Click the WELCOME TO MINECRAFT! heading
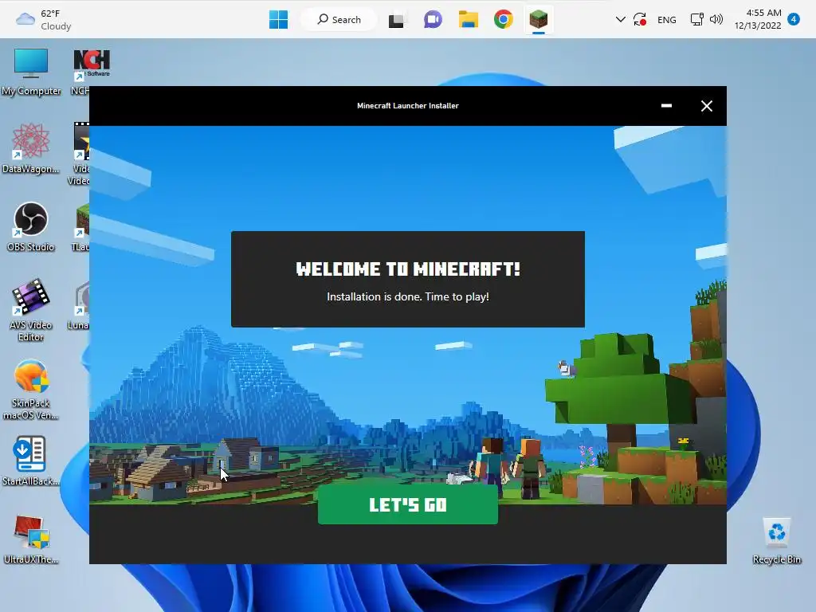The height and width of the screenshot is (612, 816). 407,269
